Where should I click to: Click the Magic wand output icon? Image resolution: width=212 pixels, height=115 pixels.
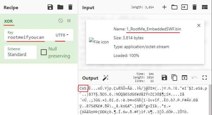coord(106,78)
